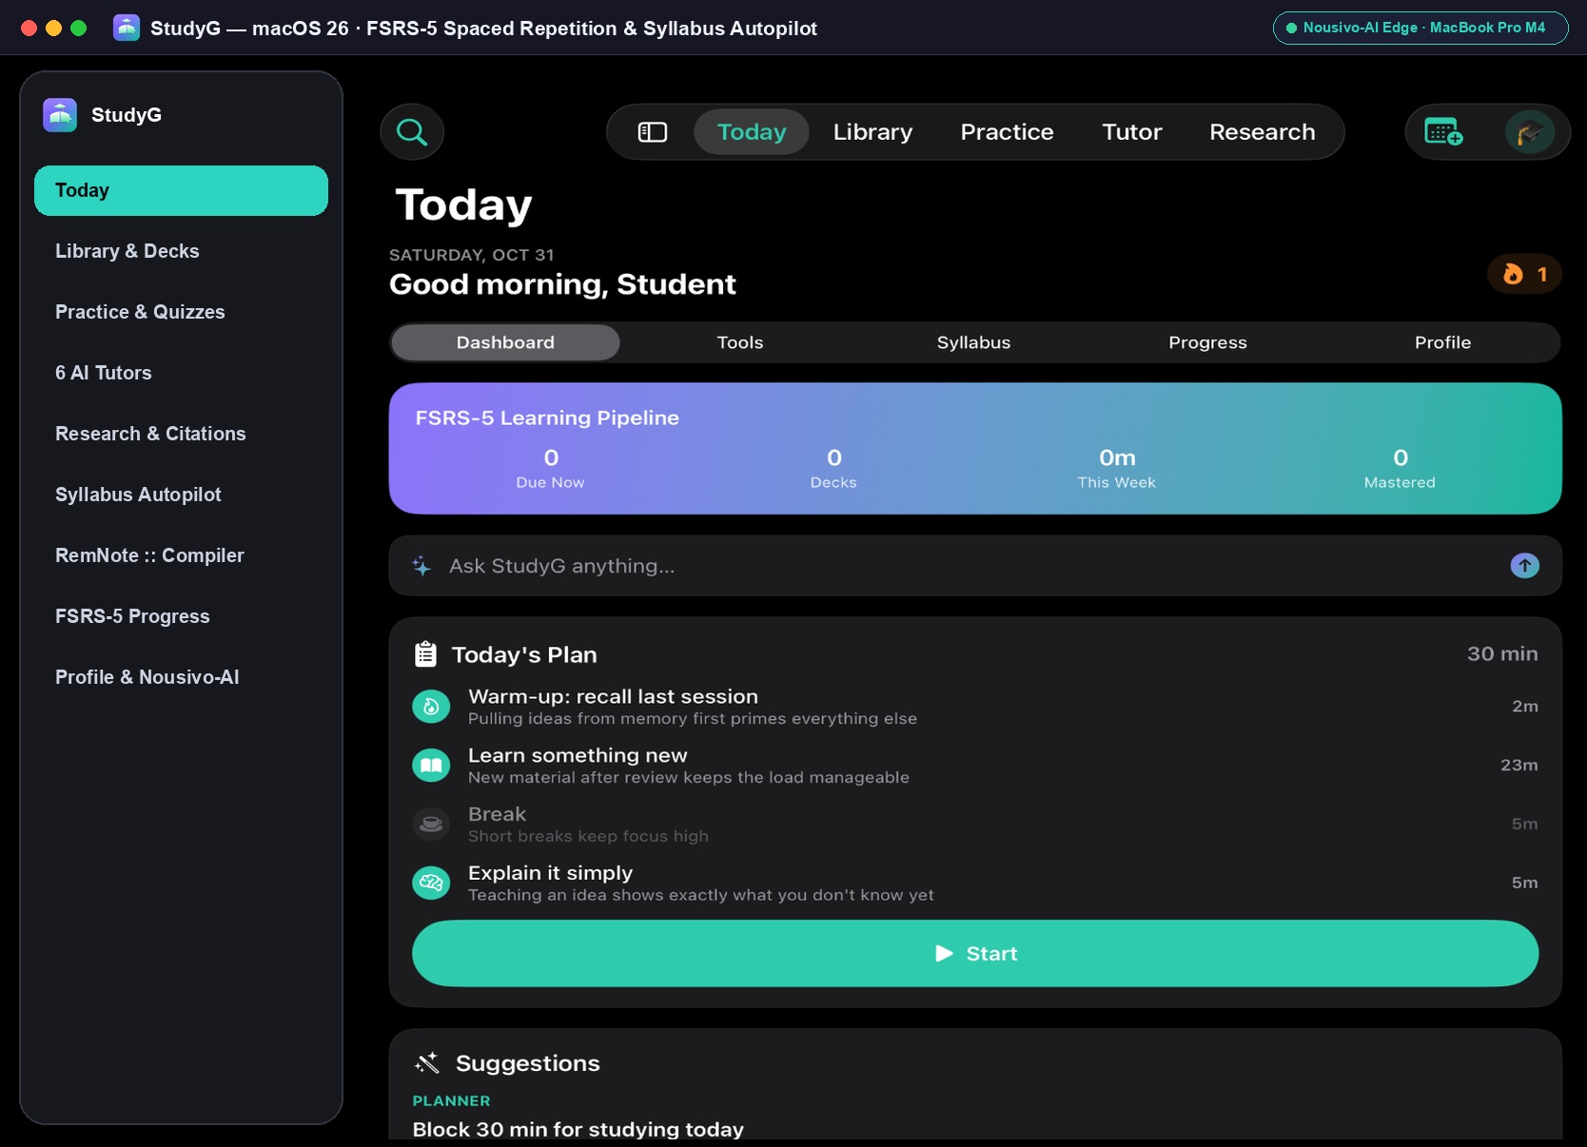Screen dimensions: 1587x1147
Task: Open FSRS-5 Progress in the sidebar
Action: 181,616
